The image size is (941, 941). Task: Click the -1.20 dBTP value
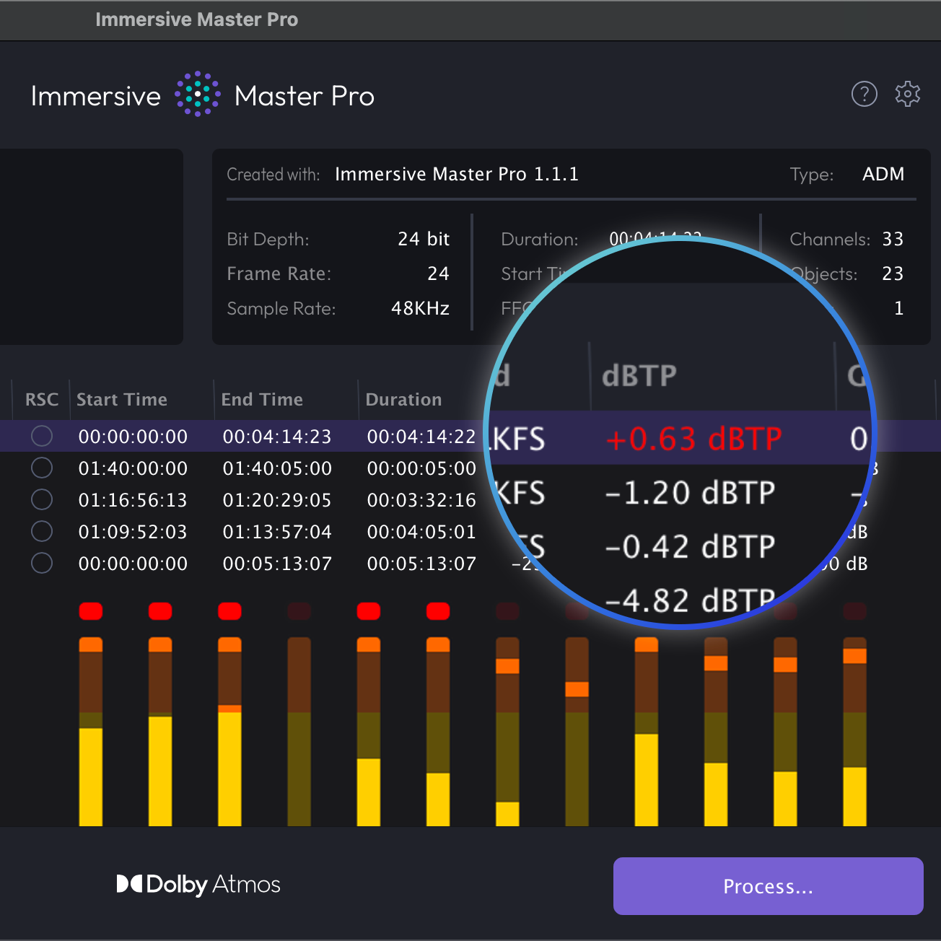coord(690,493)
